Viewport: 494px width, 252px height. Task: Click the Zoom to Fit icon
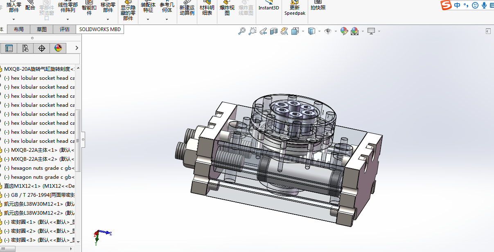point(242,31)
